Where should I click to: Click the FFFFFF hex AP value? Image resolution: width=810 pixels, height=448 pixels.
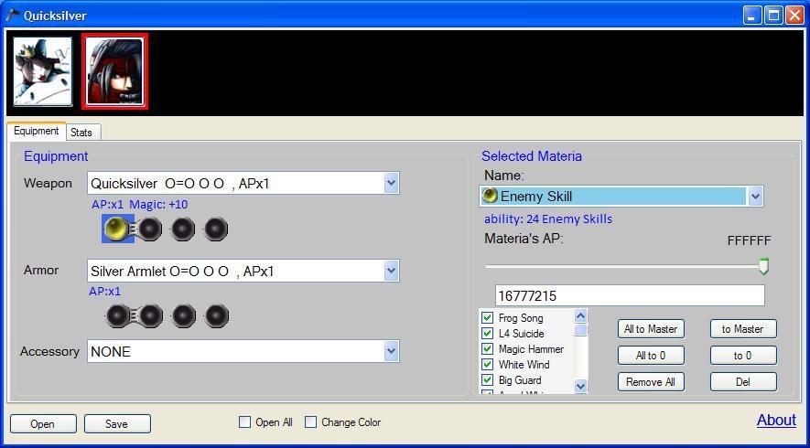749,240
